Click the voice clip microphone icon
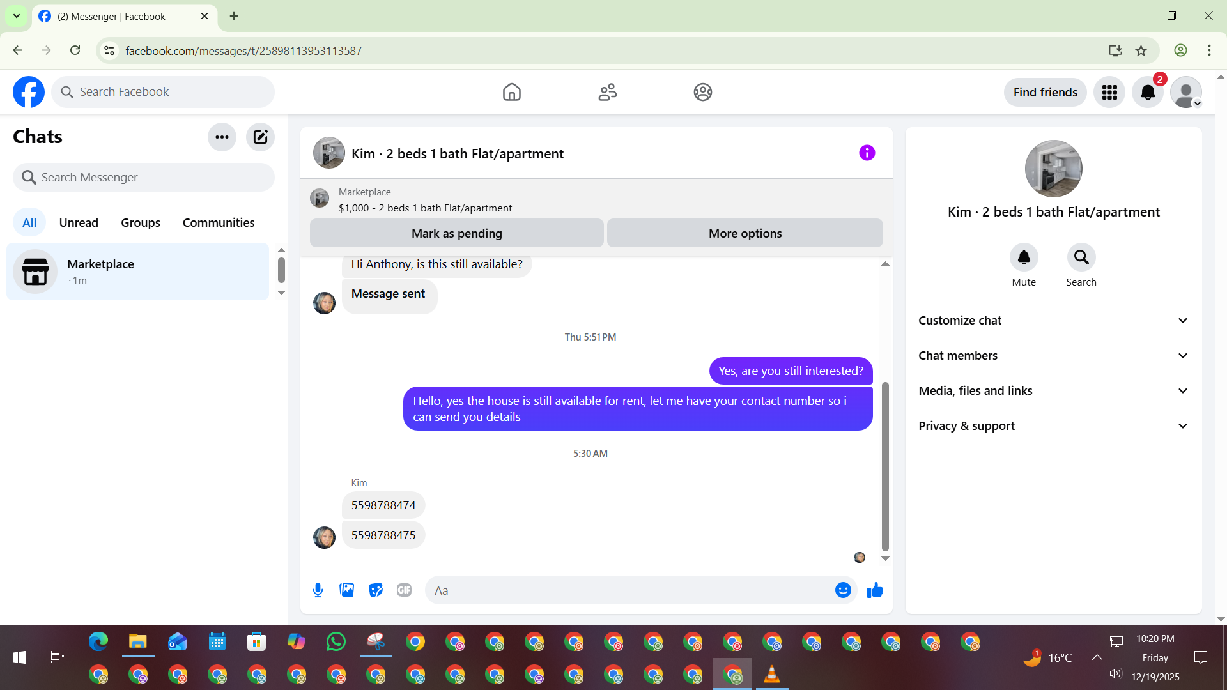Screen dimensions: 1227x690 pos(318,590)
